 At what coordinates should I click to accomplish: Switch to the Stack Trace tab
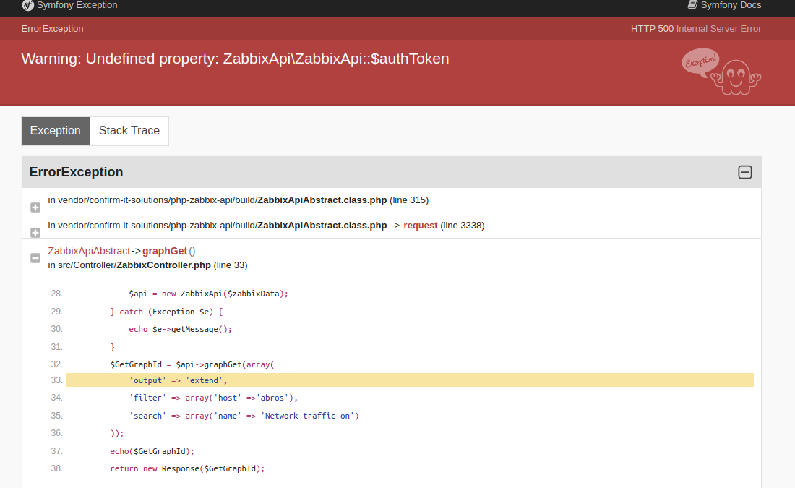129,131
